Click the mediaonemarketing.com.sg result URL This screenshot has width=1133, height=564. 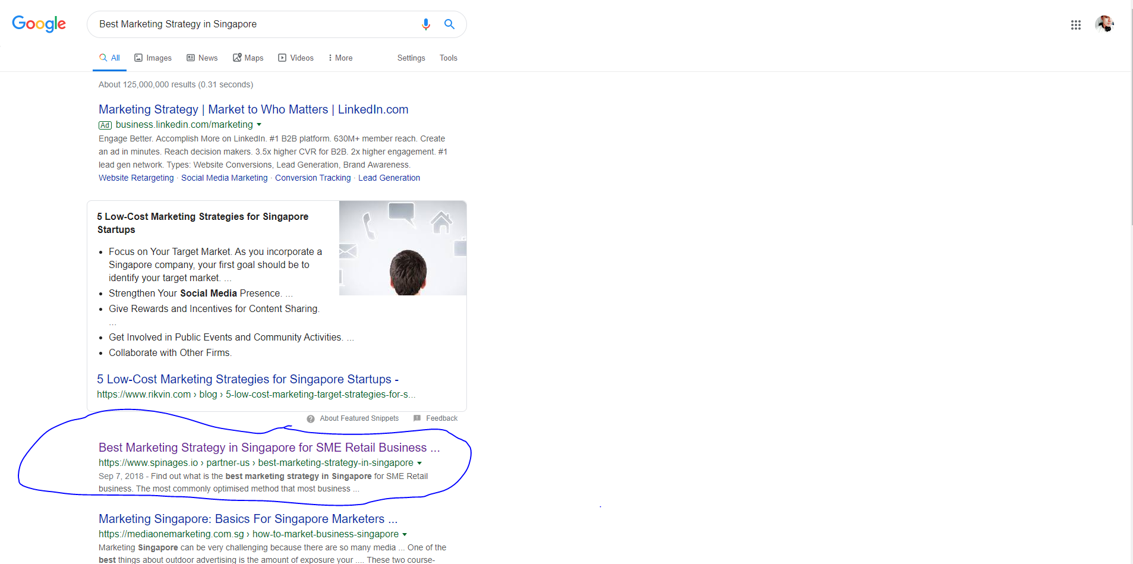[248, 534]
